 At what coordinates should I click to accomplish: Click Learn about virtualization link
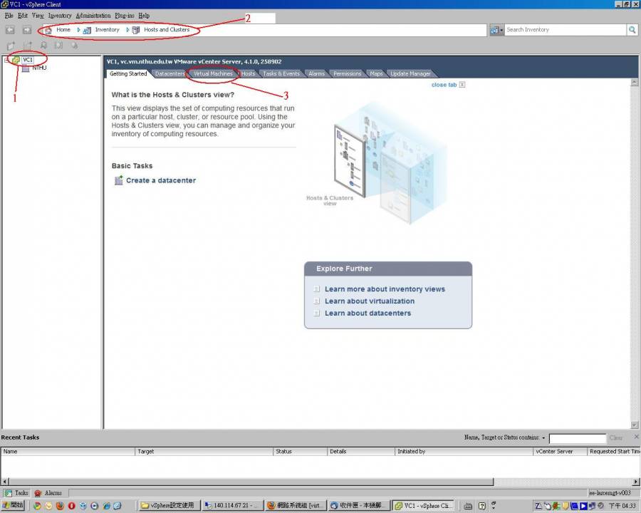click(369, 301)
